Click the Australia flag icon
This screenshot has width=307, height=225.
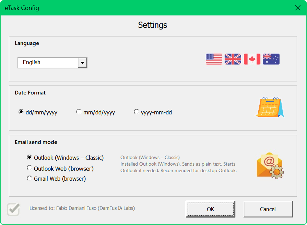[271, 59]
